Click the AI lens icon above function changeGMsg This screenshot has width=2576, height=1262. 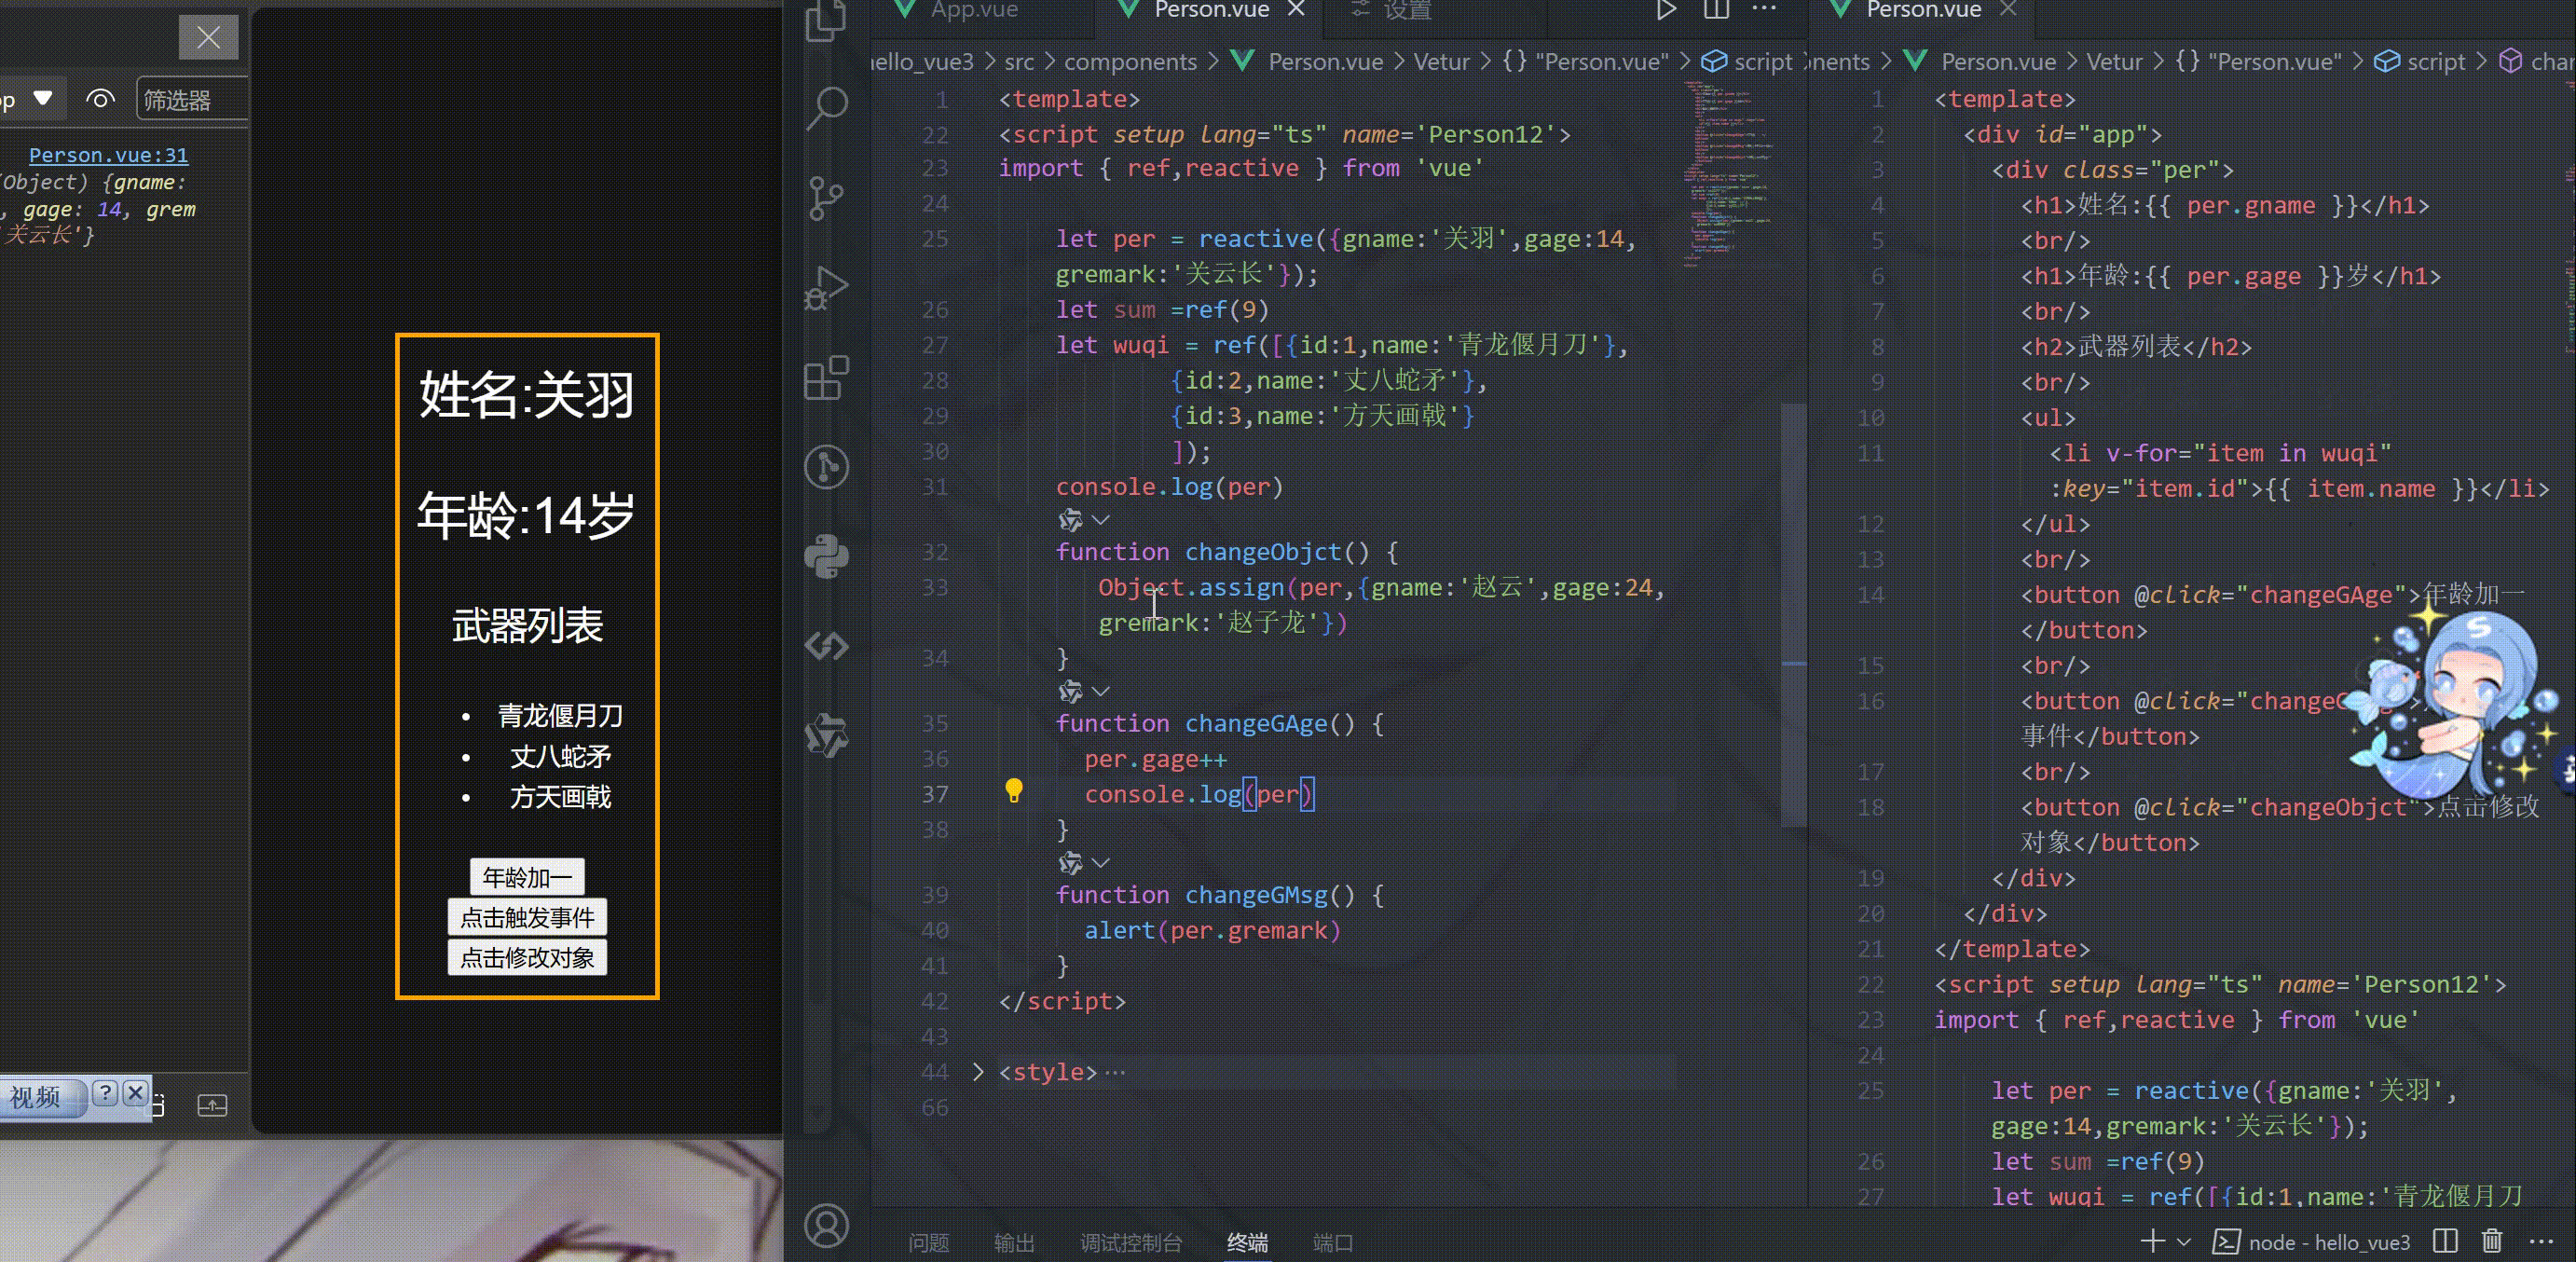point(1071,862)
